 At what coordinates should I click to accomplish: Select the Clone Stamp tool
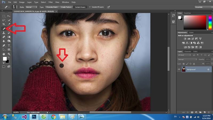click(4, 33)
